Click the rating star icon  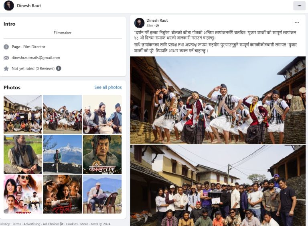6,68
